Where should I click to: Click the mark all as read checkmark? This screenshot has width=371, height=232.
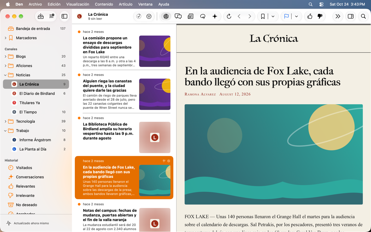tap(139, 17)
